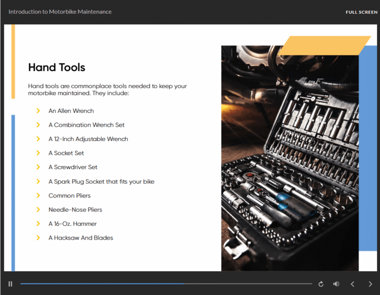Advance to the next slide arrow
The image size is (380, 295).
pos(370,284)
